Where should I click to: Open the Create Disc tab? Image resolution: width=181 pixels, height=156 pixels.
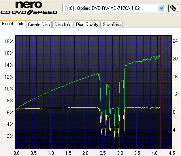coord(39,24)
